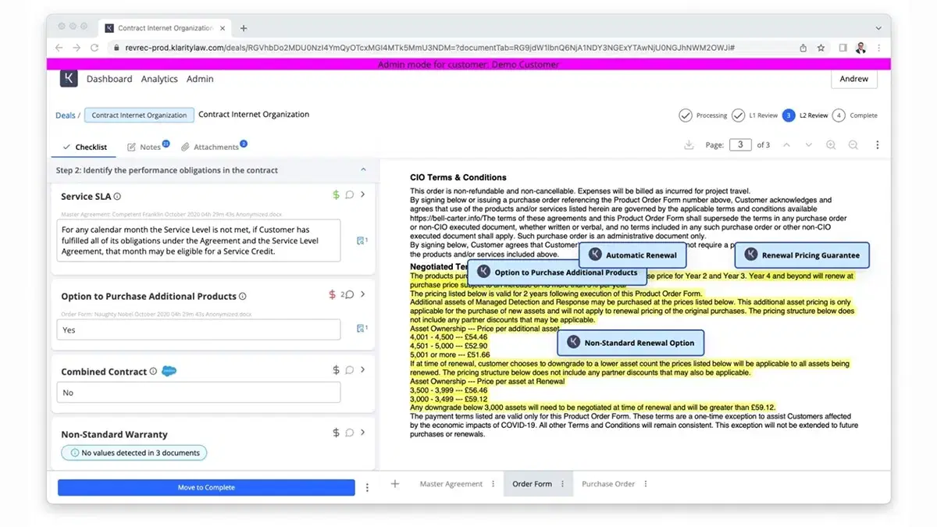This screenshot has height=527, width=937.
Task: Click the Renewal Pricing Guarantee annotation tag
Action: point(802,255)
